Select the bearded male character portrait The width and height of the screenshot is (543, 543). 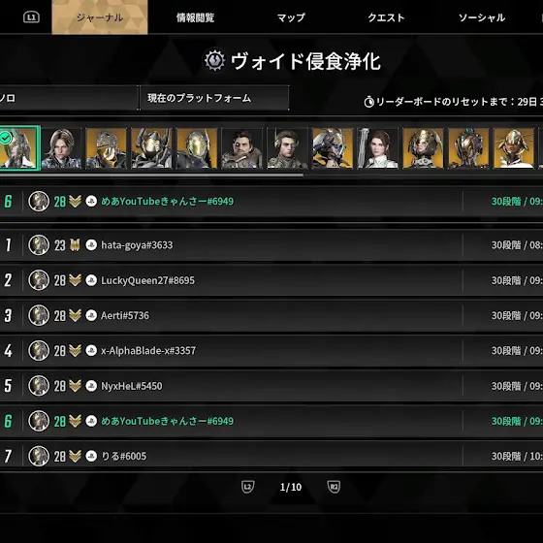coord(241,147)
